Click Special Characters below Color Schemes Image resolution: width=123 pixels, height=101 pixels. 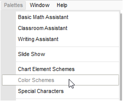(x=61, y=91)
